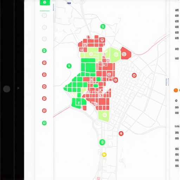Image resolution: width=180 pixels, height=180 pixels.
Task: Open the green map marker north of the red district
Action: (x=103, y=26)
